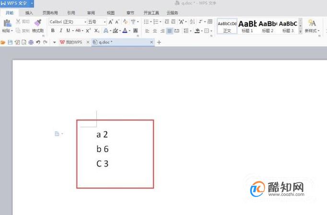The height and width of the screenshot is (215, 327).
Task: Open the font color dropdown arrow
Action: [130, 31]
